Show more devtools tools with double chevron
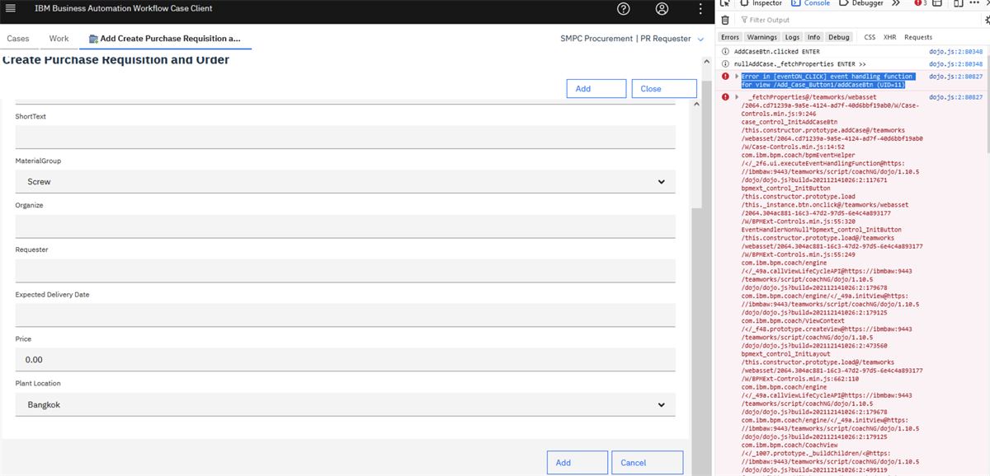The height and width of the screenshot is (476, 990). pyautogui.click(x=896, y=3)
